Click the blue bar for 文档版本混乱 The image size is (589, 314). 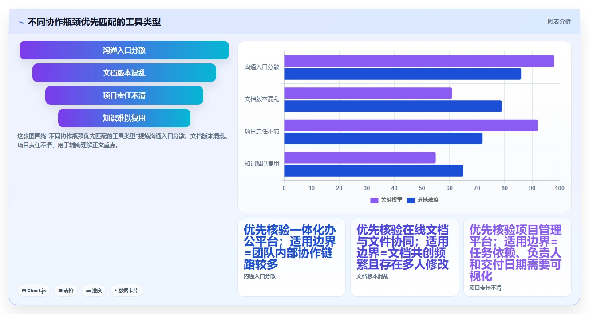point(393,106)
